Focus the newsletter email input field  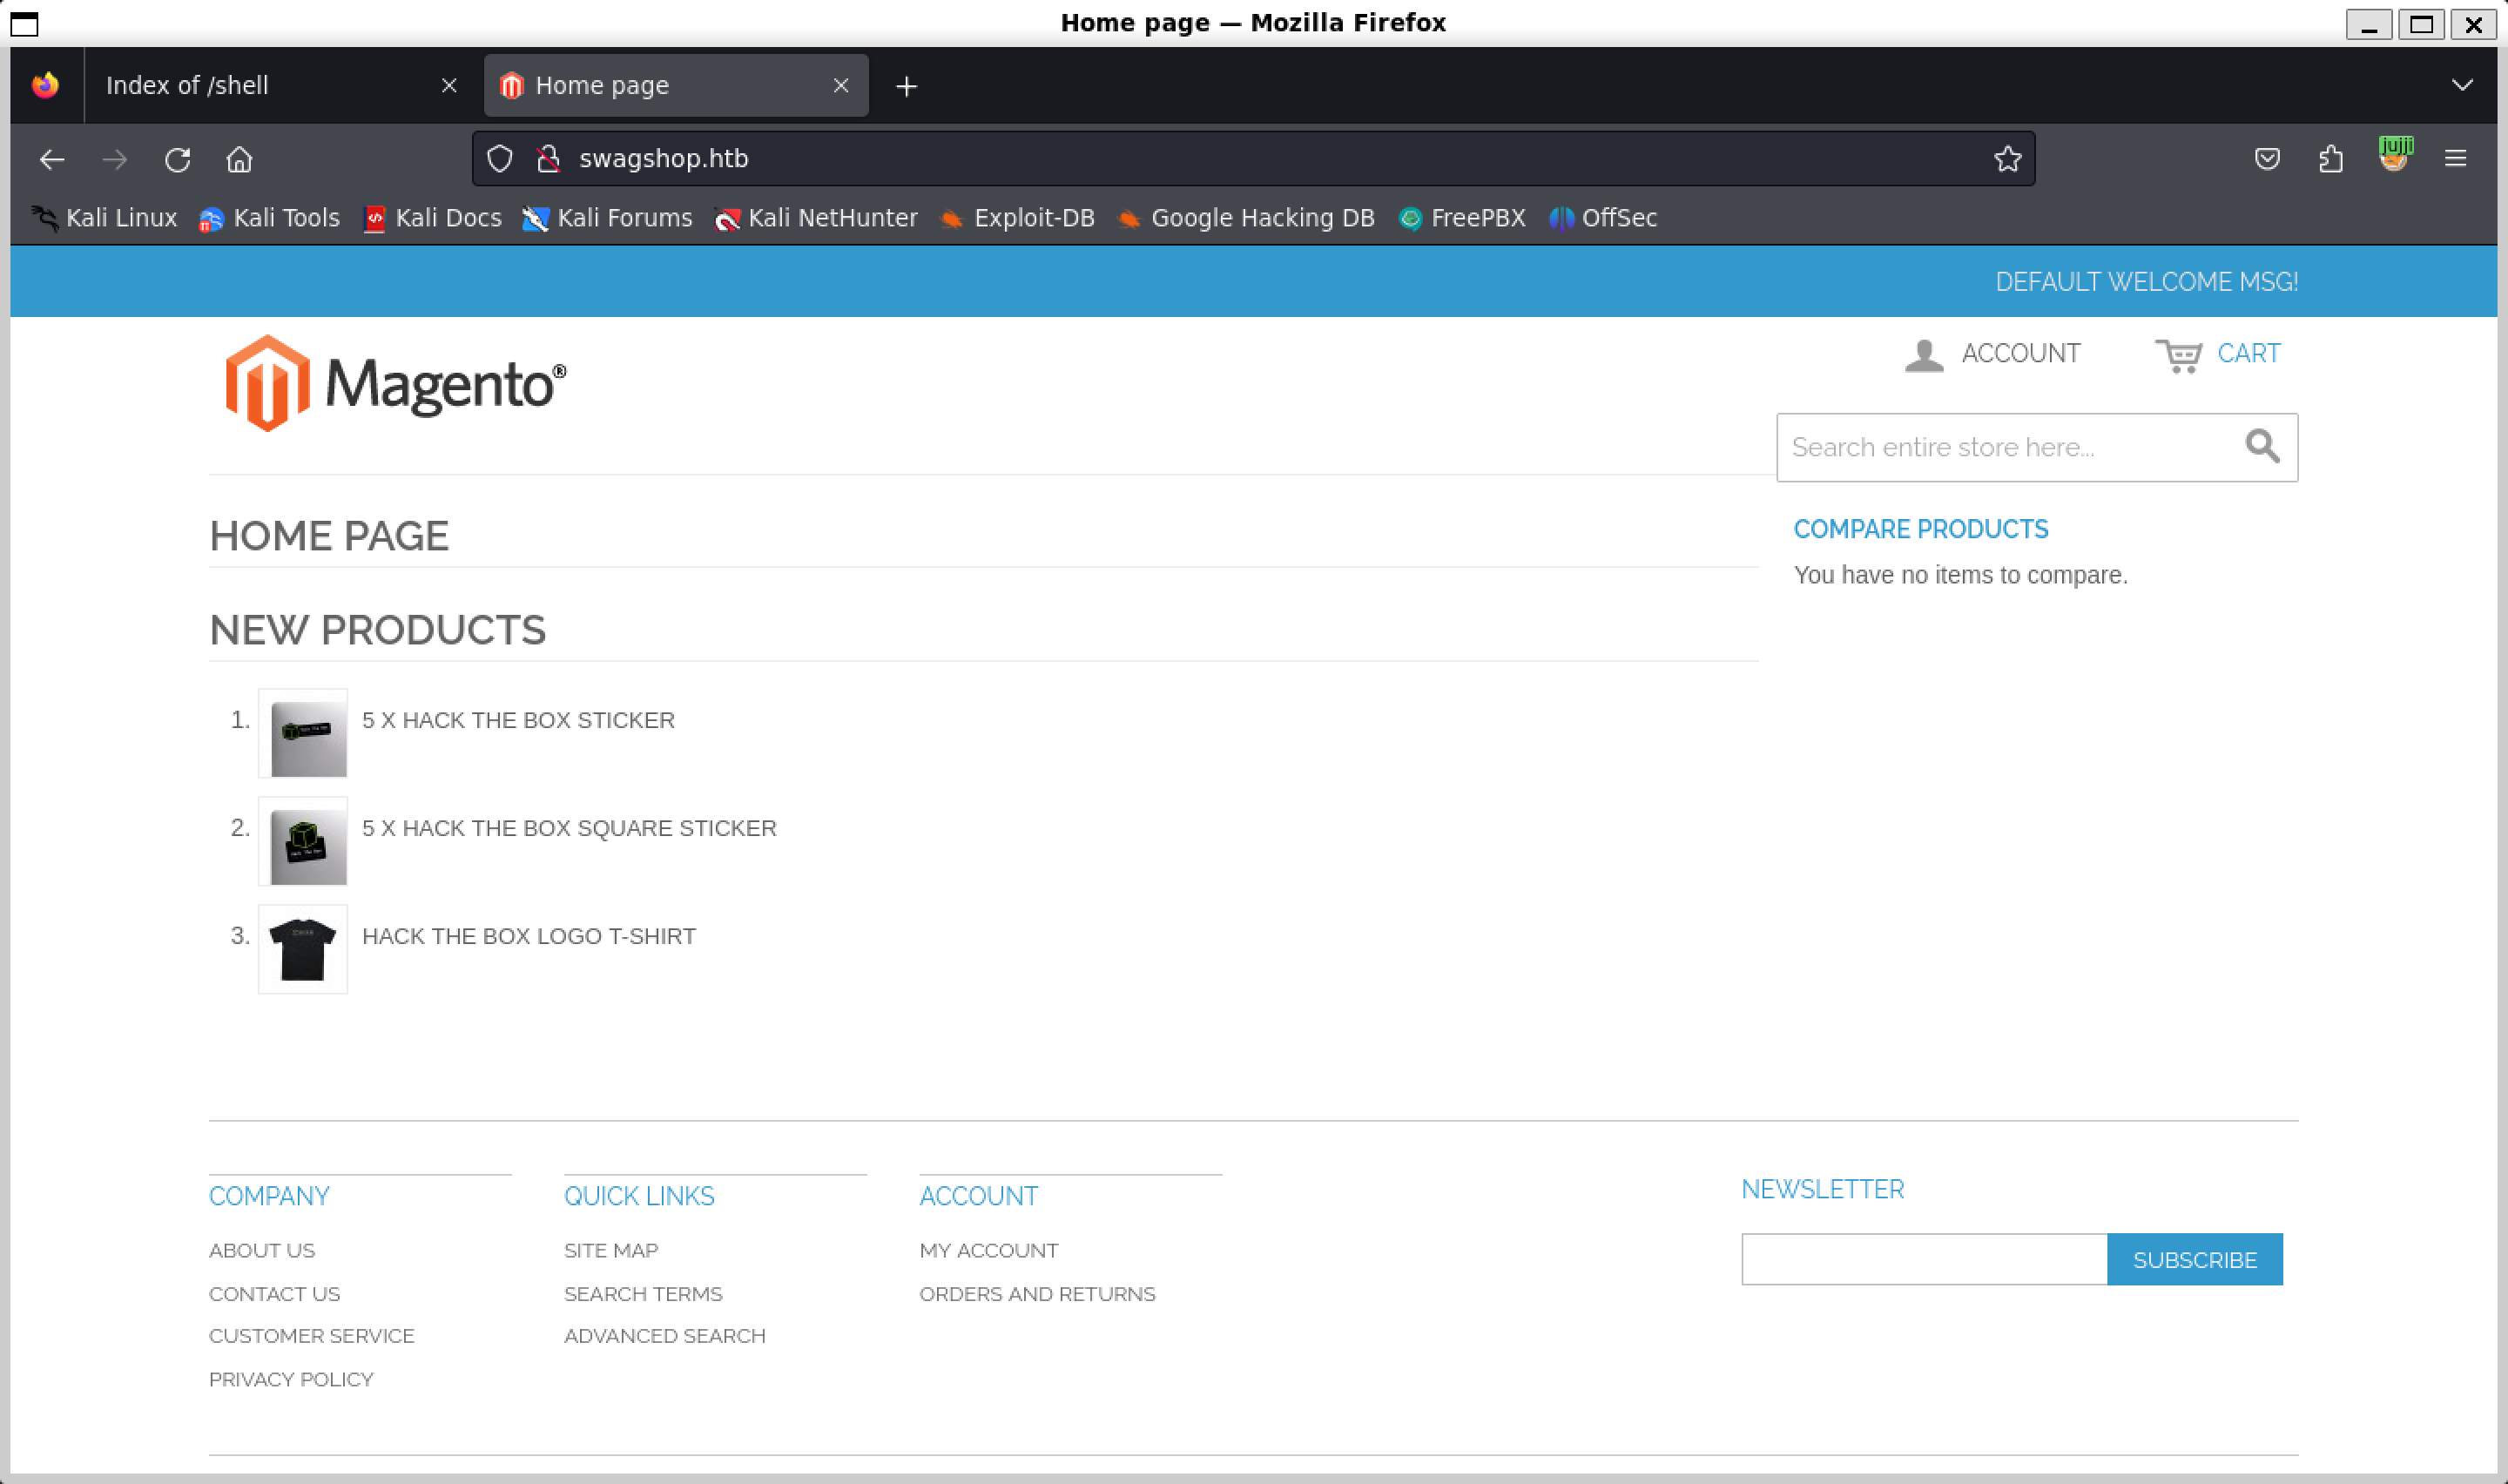pyautogui.click(x=1923, y=1259)
